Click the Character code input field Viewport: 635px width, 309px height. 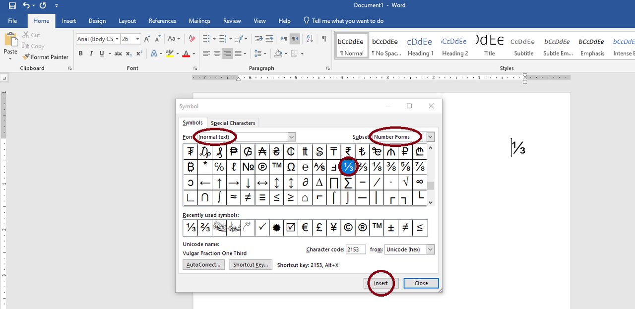point(356,249)
